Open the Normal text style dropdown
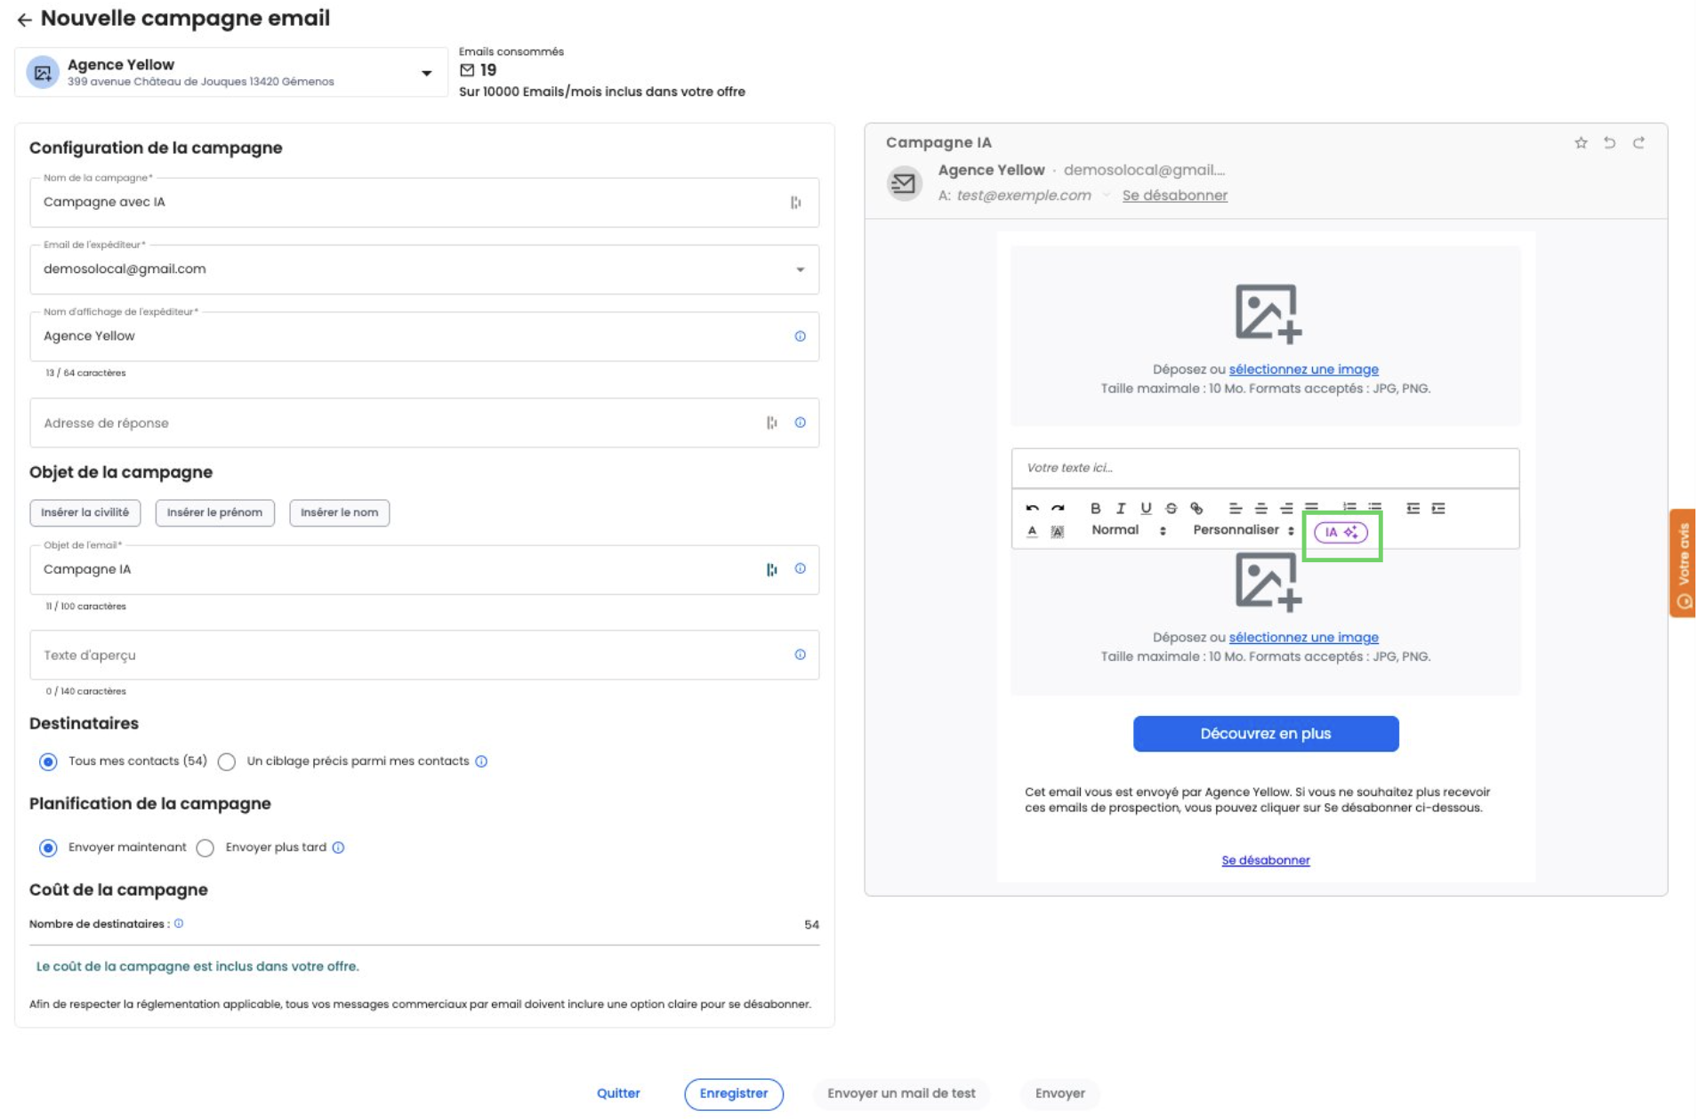Image resolution: width=1699 pixels, height=1119 pixels. (1130, 531)
